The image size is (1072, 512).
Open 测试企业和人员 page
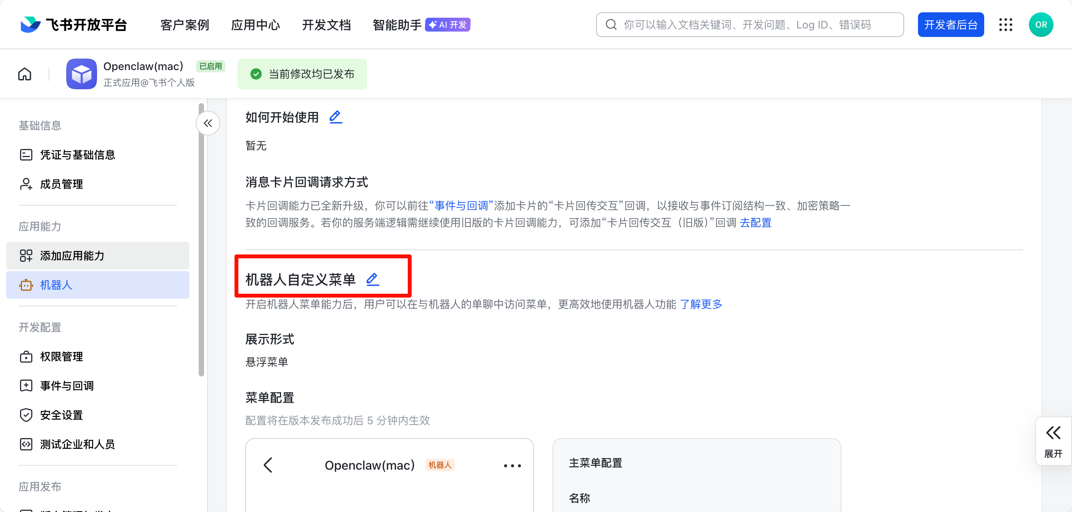tap(77, 444)
